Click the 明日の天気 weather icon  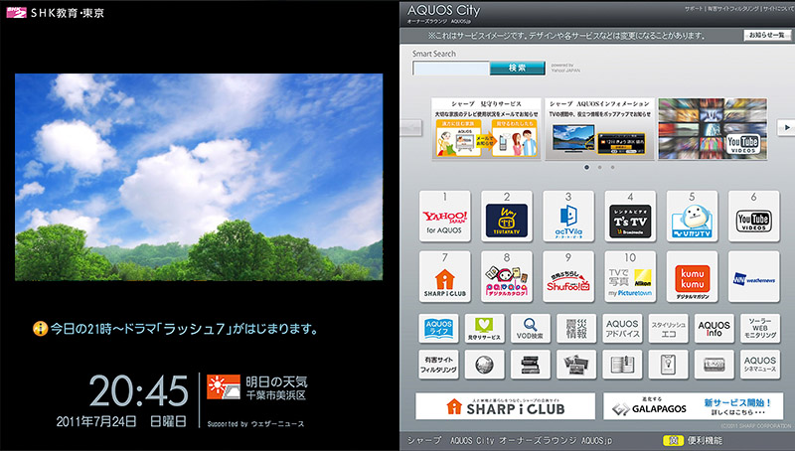pos(223,387)
